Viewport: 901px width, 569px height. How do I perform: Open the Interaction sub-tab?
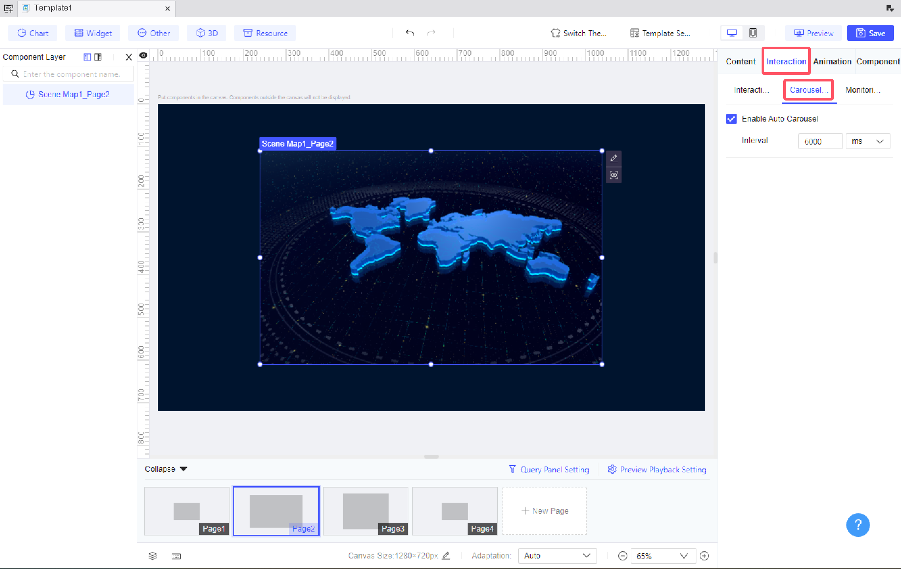(751, 90)
